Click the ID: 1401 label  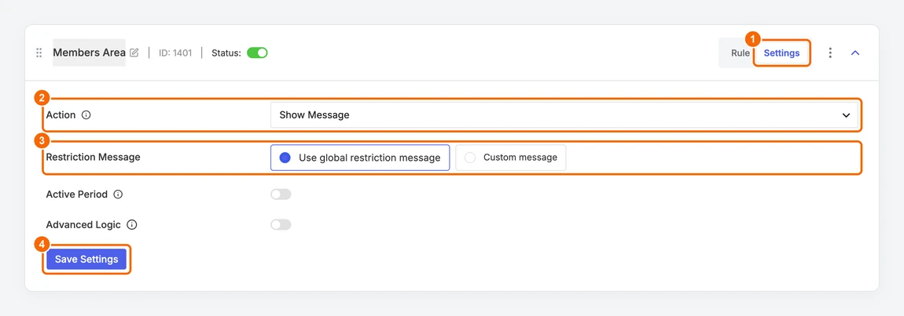(175, 53)
